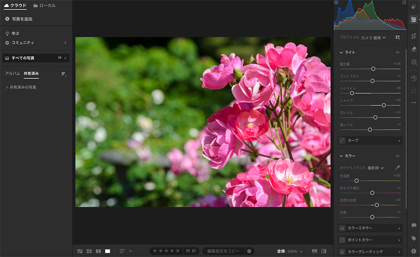420x257 pixels.
Task: Switch to square grid view
Action: click(89, 251)
